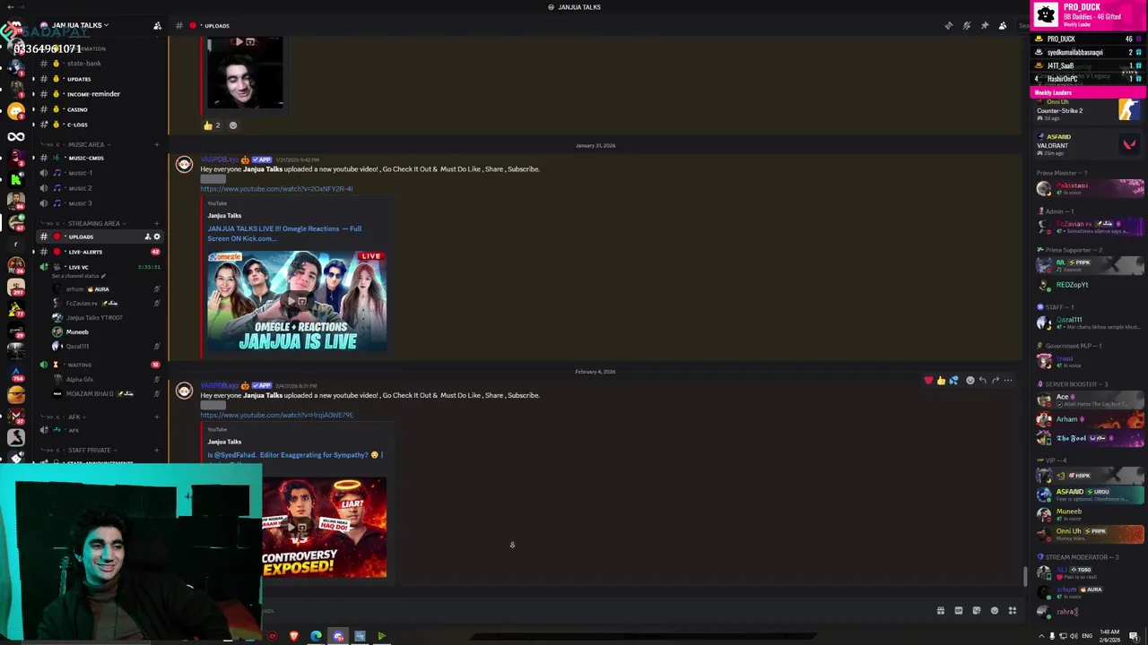Open the Omegle Reactions YouTube URL link
This screenshot has height=645, width=1148.
click(x=276, y=189)
